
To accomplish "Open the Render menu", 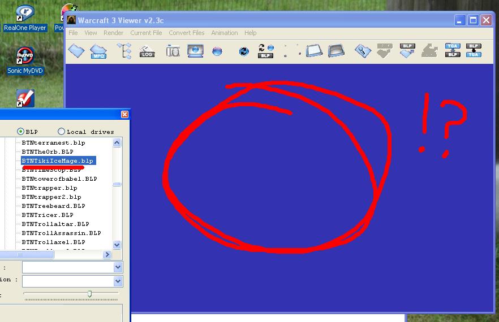I will point(113,33).
